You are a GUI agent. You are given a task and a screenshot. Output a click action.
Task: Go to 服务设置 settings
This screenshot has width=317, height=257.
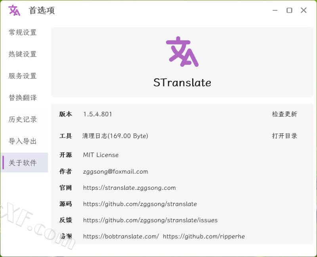[23, 76]
